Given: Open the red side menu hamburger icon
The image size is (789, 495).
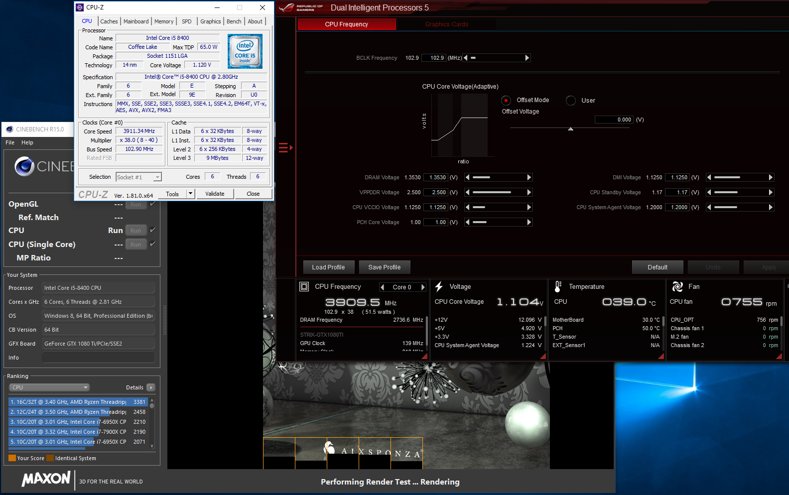Looking at the screenshot, I should tap(285, 147).
